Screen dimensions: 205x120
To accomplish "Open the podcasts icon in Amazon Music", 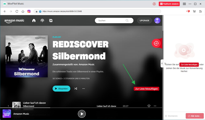I will point(42,21).
